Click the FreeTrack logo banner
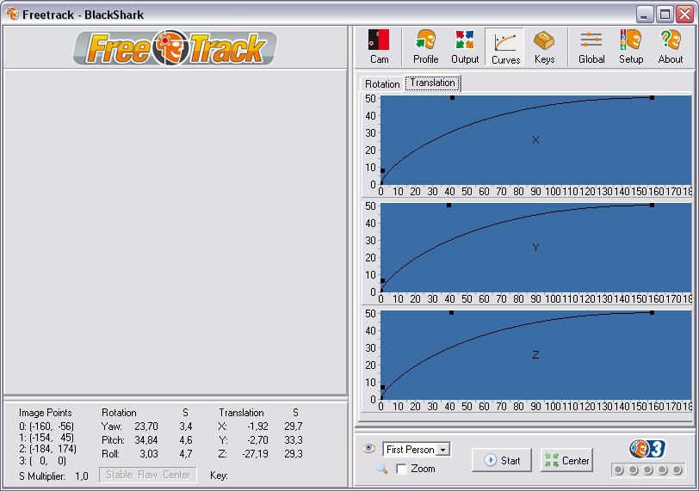Screen dimensions: 699x491 tap(175, 47)
